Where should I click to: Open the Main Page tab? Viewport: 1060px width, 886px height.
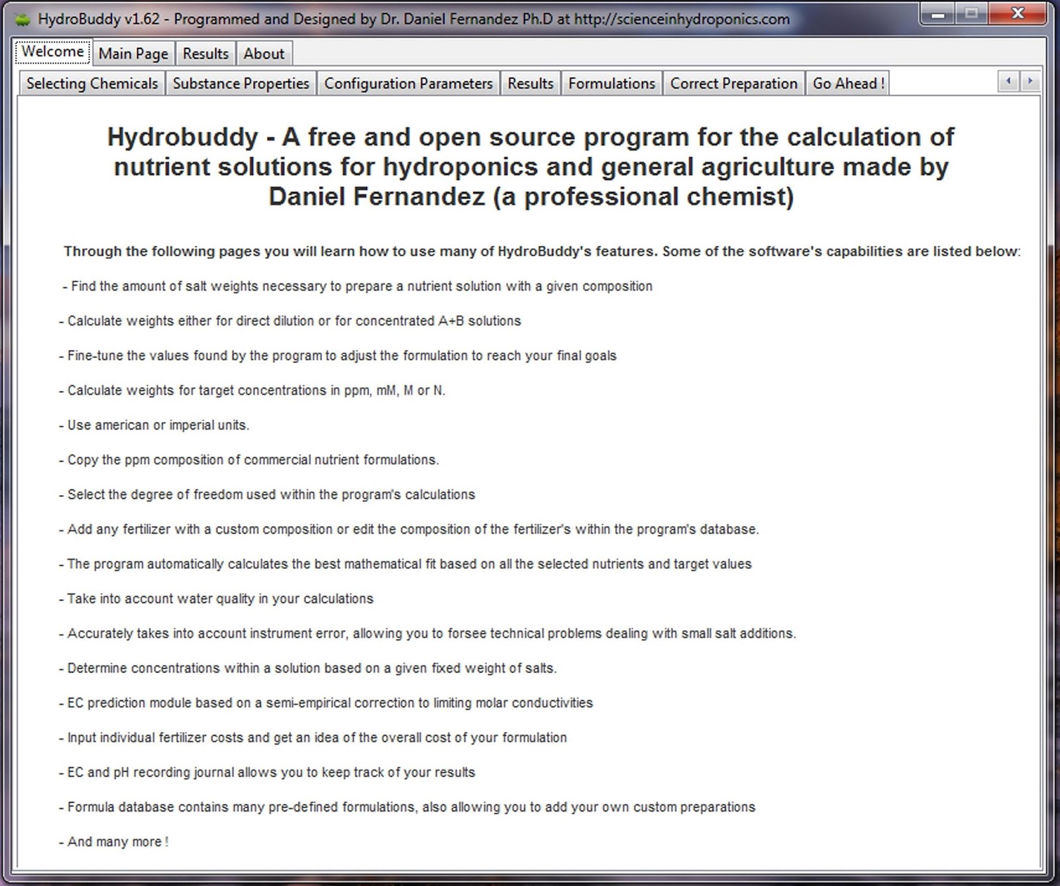coord(133,54)
